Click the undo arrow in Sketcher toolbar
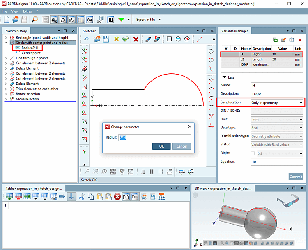Image resolution: width=308 pixels, height=250 pixels. tap(86, 39)
